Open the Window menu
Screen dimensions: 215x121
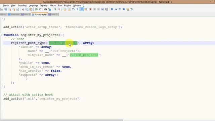point(77,5)
